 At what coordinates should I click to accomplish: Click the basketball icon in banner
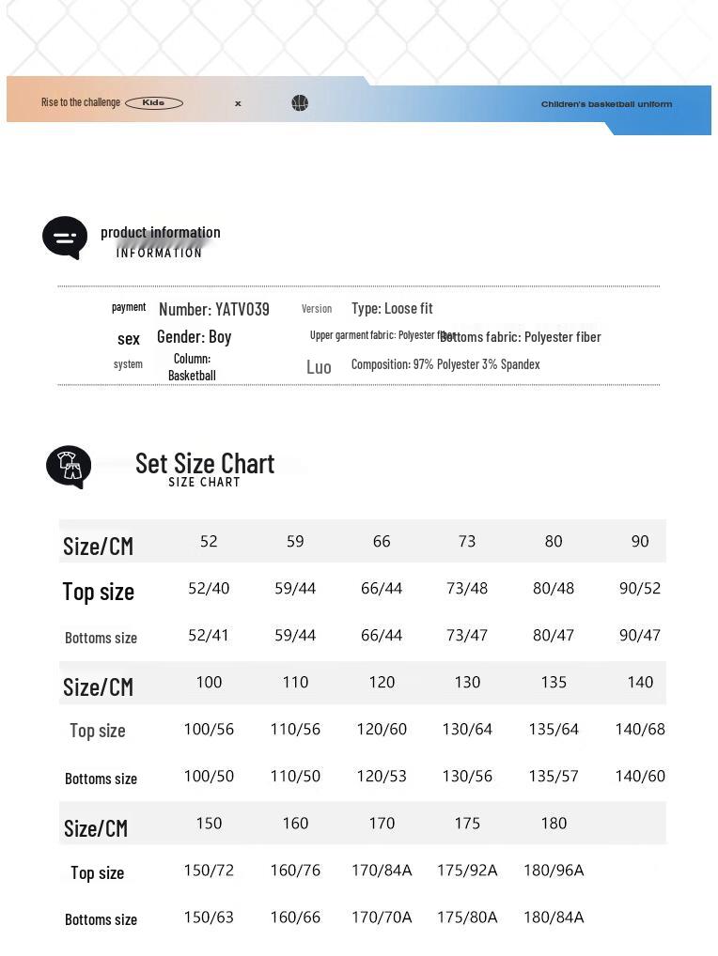pos(300,103)
